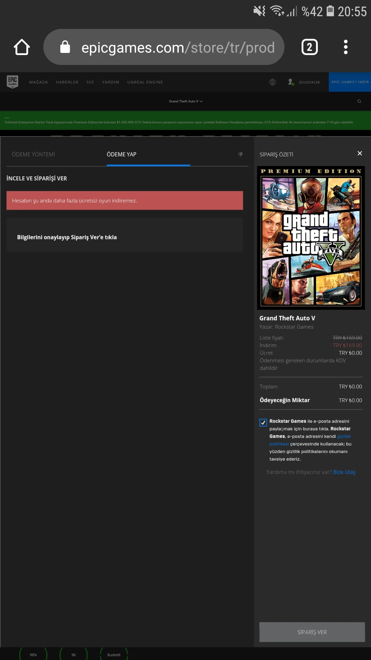Click the EPIC GAMES'İ İNDİR button
371x660 pixels.
click(350, 82)
